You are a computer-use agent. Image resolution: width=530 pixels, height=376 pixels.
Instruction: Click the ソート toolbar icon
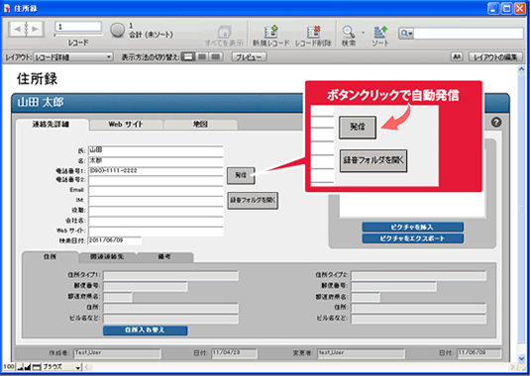[380, 32]
